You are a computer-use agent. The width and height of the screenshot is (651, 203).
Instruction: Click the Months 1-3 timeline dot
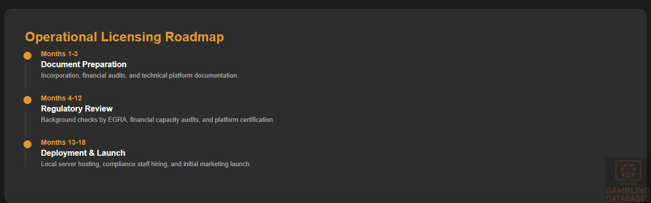[27, 56]
